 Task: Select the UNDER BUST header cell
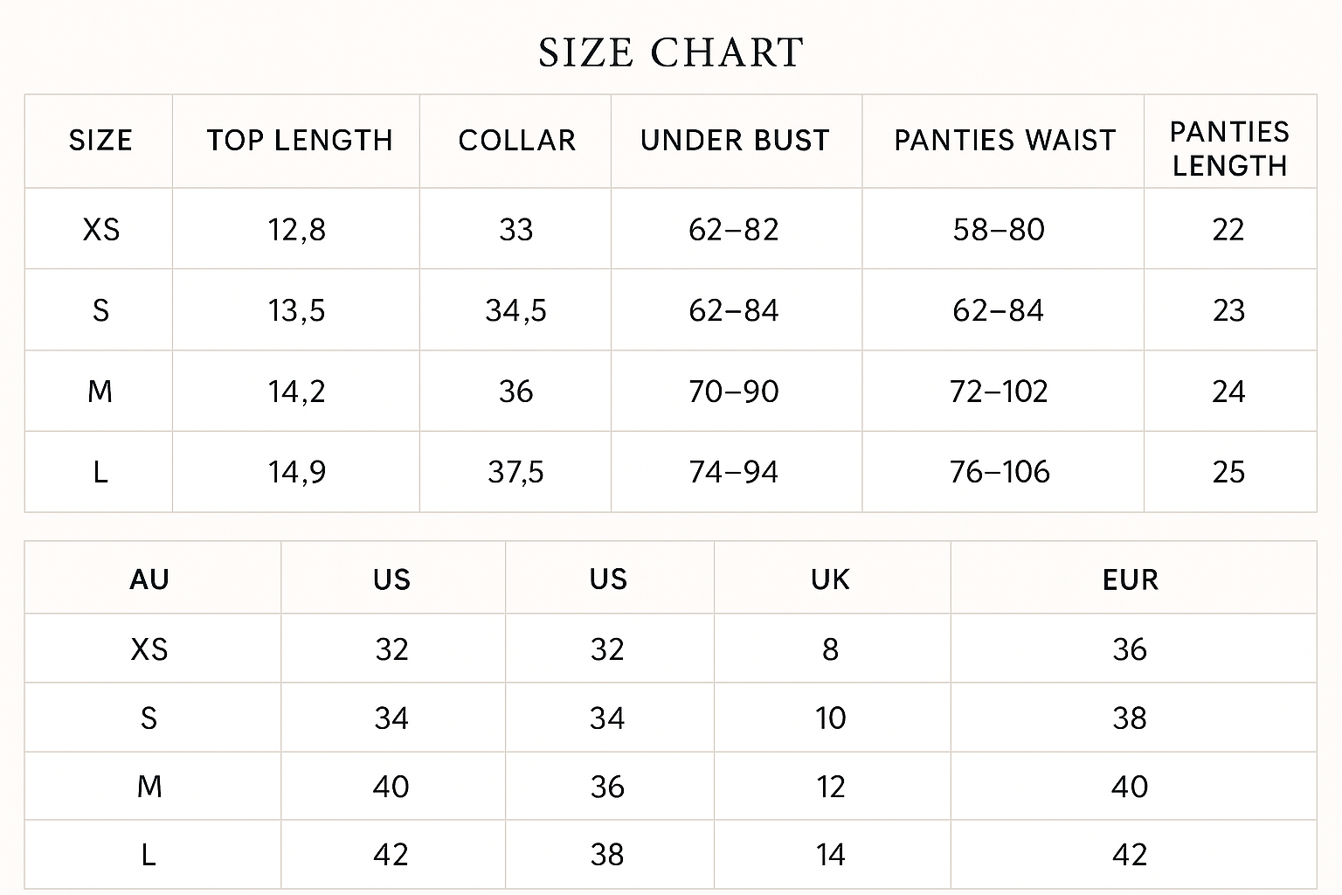[735, 141]
